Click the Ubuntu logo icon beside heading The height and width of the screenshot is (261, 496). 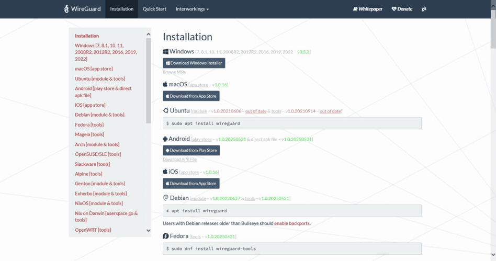pos(165,111)
